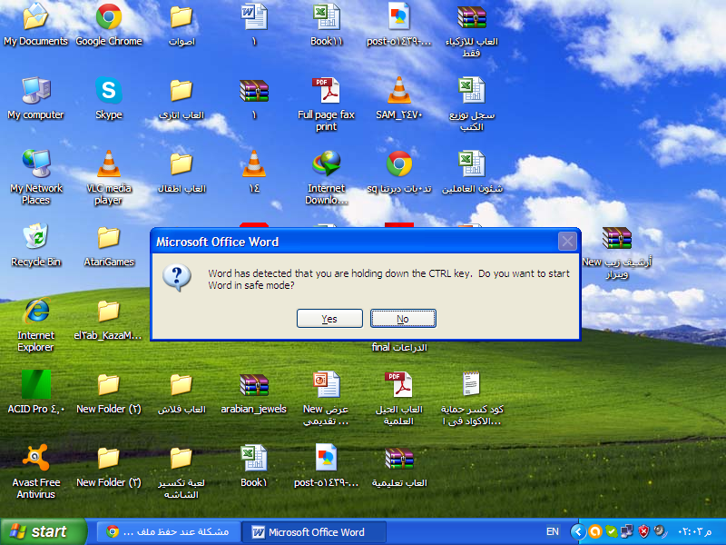Select My Documents desktop icon
This screenshot has height=545, width=726.
35,25
